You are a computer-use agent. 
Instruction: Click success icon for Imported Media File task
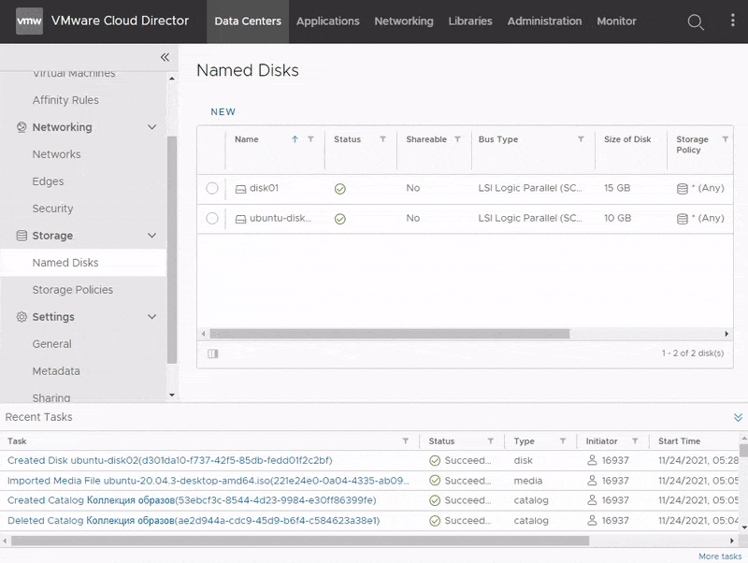click(x=435, y=481)
